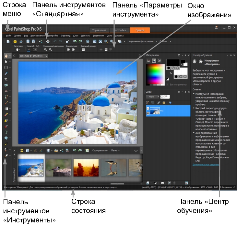Select the sunset thumbnail in the organizer

click(85, 167)
